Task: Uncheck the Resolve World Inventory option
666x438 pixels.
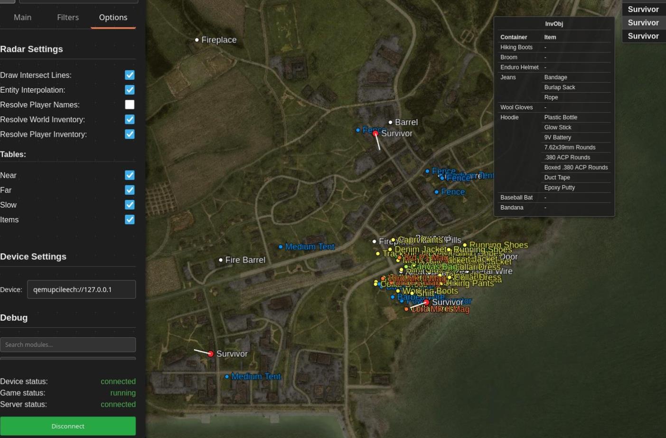Action: click(130, 119)
